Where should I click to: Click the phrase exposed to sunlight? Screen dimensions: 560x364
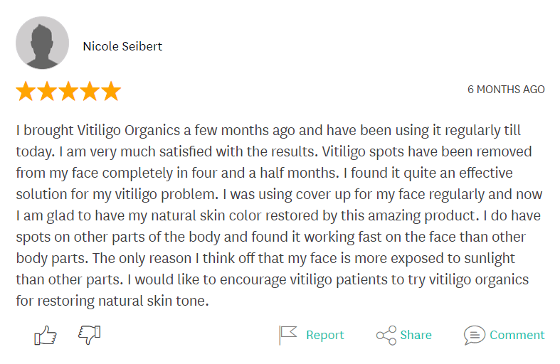pos(453,258)
